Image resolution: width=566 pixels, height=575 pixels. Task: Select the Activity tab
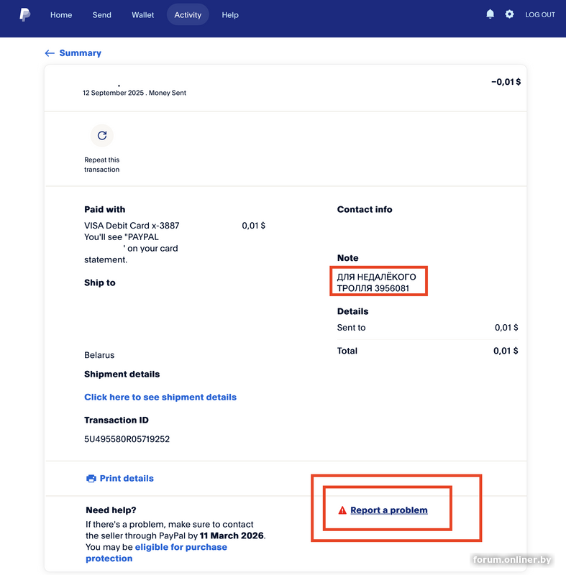coord(188,15)
